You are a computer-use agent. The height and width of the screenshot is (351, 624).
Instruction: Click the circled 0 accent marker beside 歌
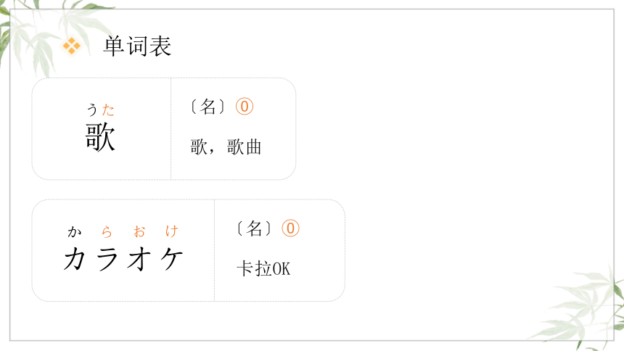click(x=245, y=107)
